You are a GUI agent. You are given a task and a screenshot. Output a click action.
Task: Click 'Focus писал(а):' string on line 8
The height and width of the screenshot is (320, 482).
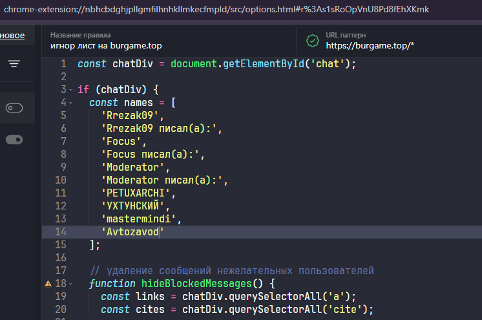(150, 154)
